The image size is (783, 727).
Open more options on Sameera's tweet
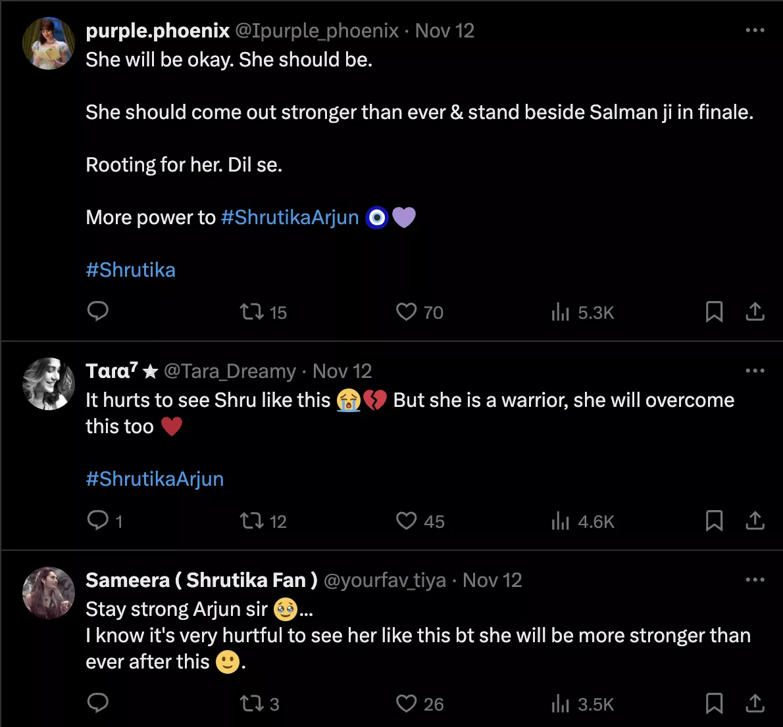coord(755,580)
